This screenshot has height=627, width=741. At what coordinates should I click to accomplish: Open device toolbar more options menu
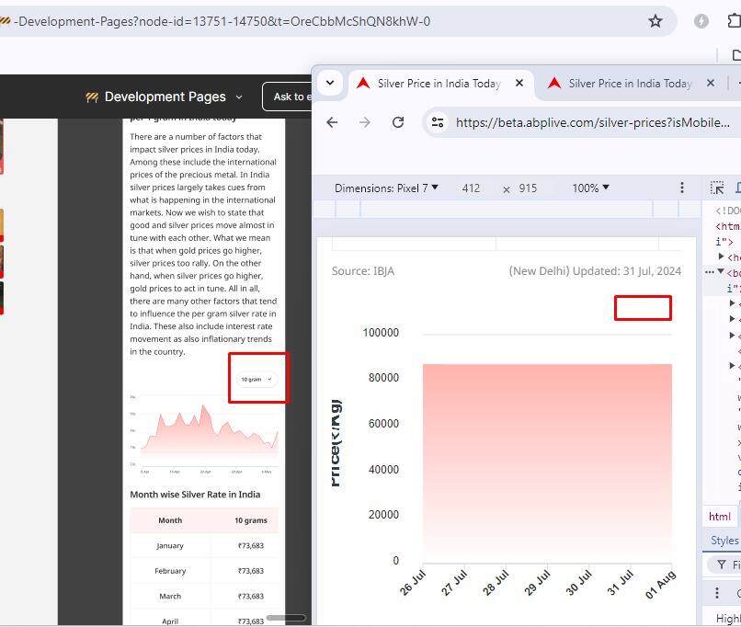click(x=681, y=188)
